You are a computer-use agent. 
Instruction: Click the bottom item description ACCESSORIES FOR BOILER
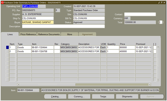tap(100, 90)
